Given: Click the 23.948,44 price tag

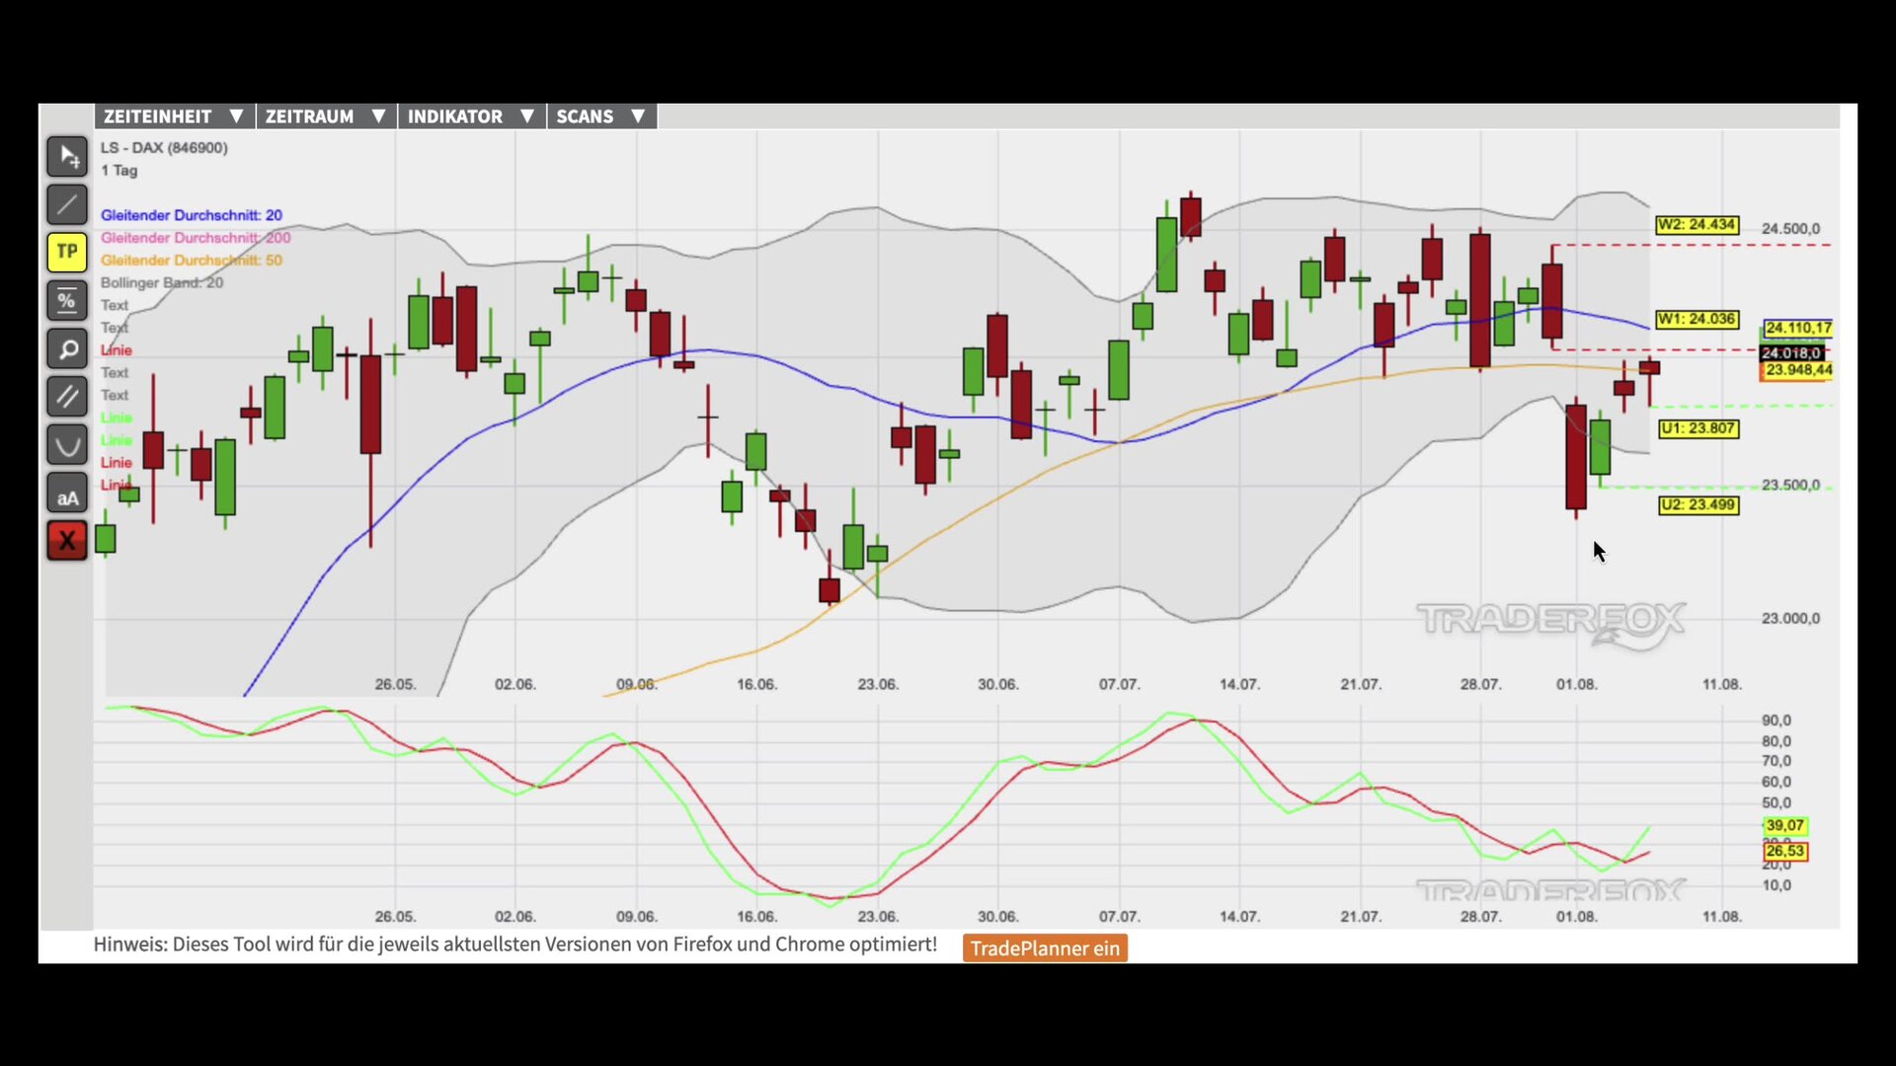Looking at the screenshot, I should pyautogui.click(x=1798, y=370).
